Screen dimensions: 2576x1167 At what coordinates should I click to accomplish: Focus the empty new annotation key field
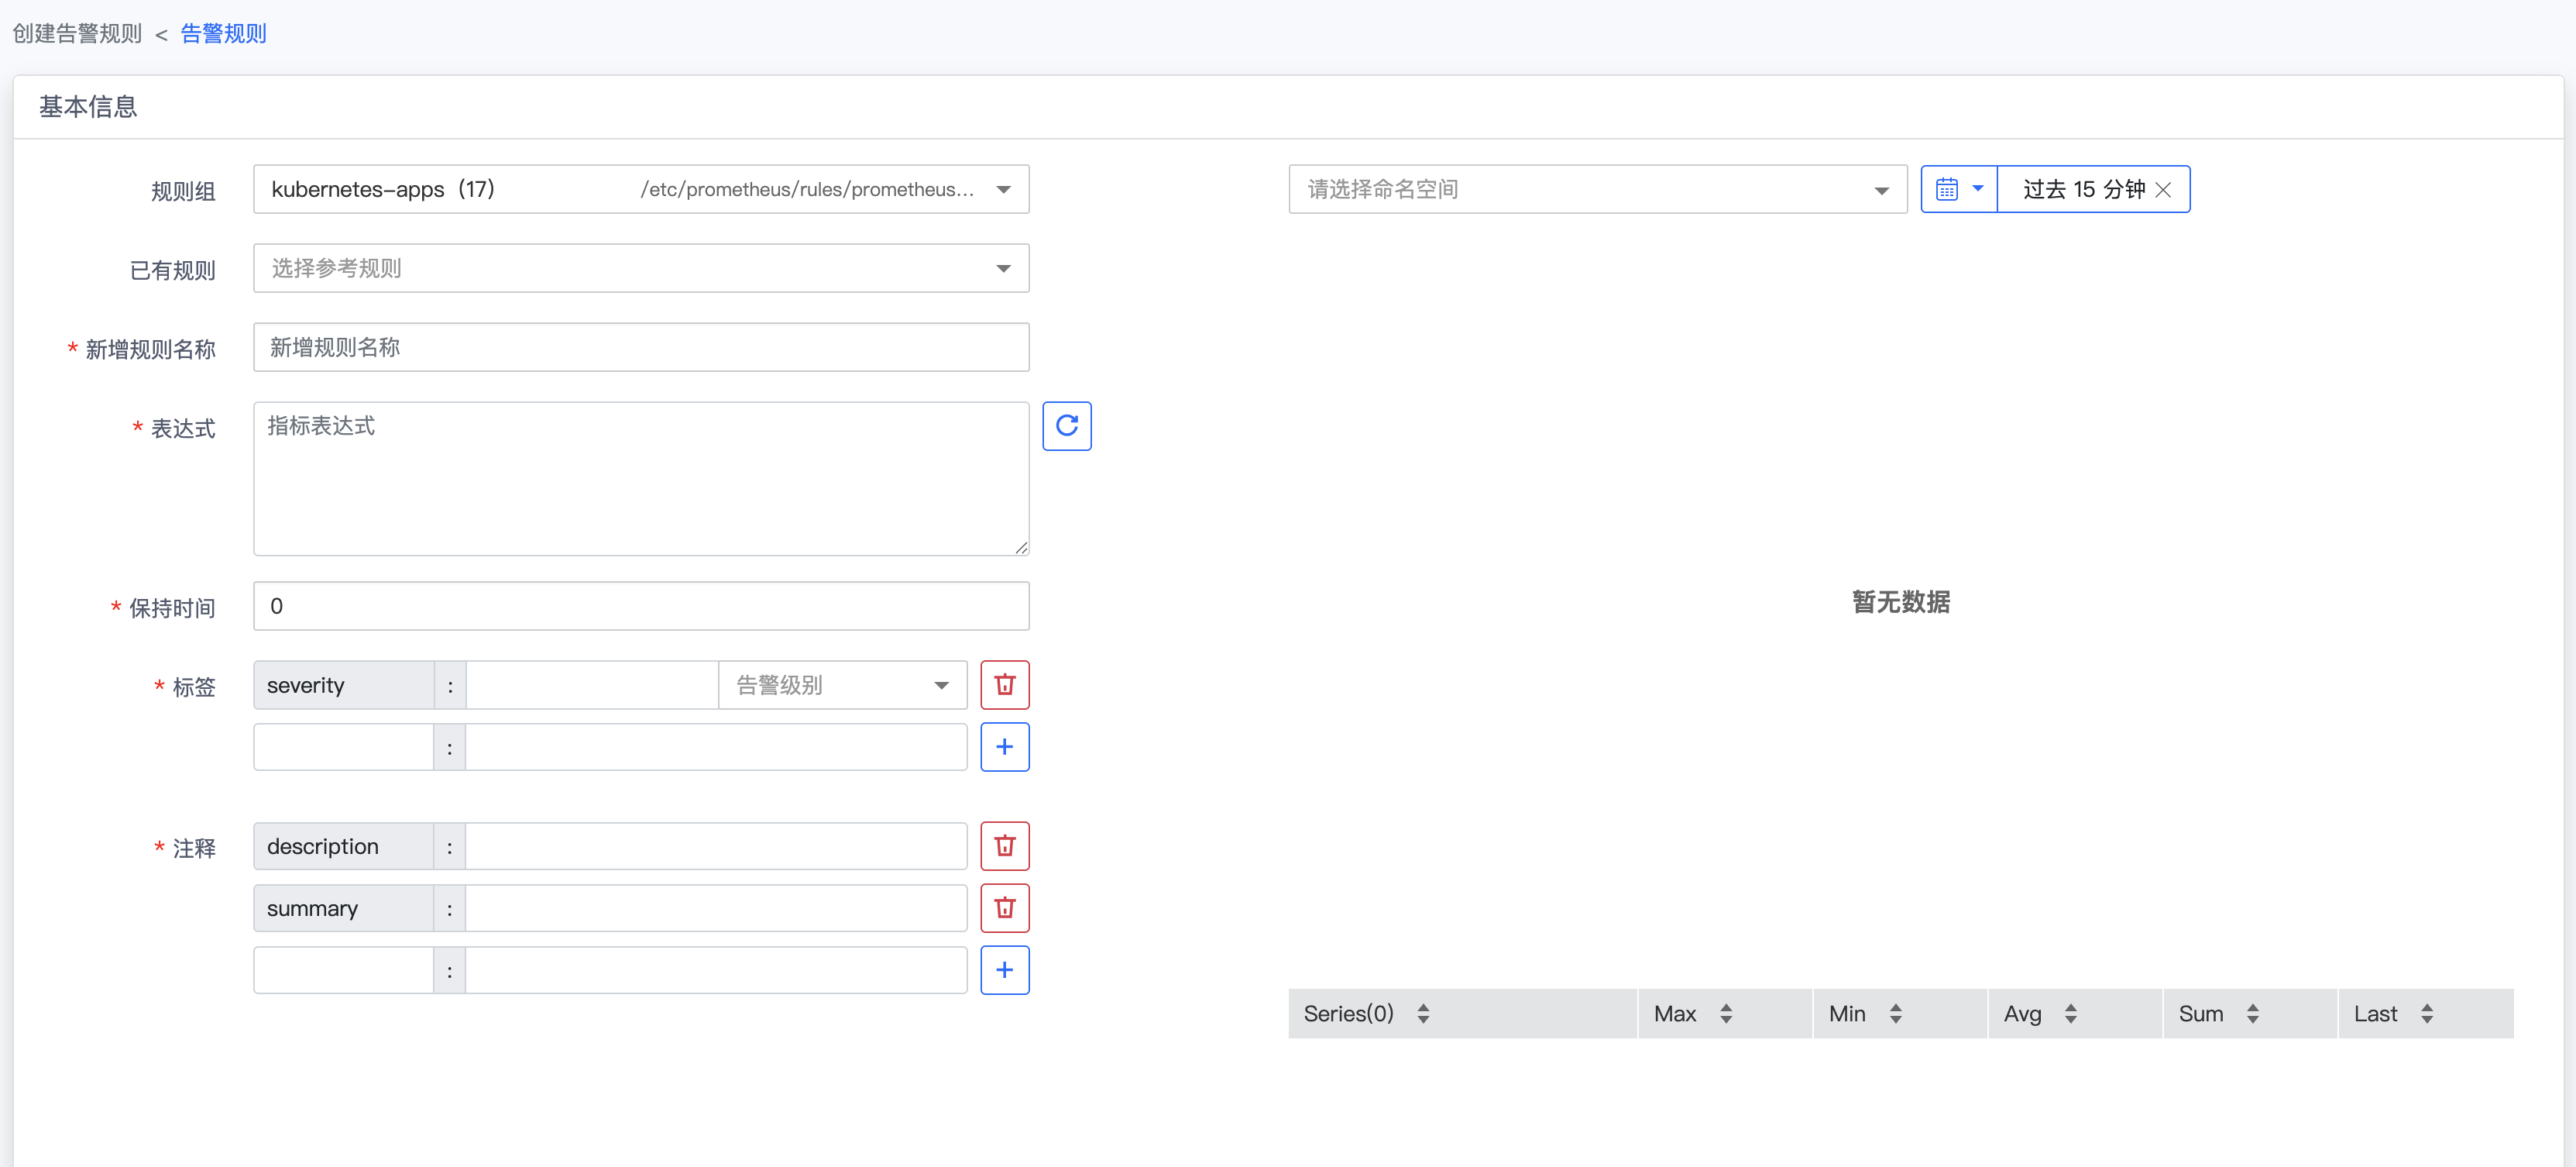[343, 971]
